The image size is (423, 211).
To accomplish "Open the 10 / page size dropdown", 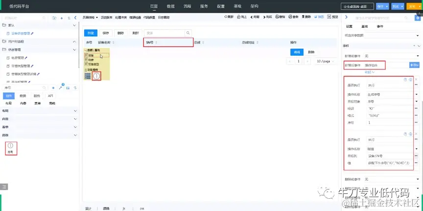I will [326, 62].
